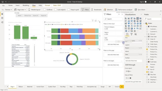Viewport: 162px width, 91px height.
Task: Open the Model view in left sidebar
Action: (x=2, y=22)
